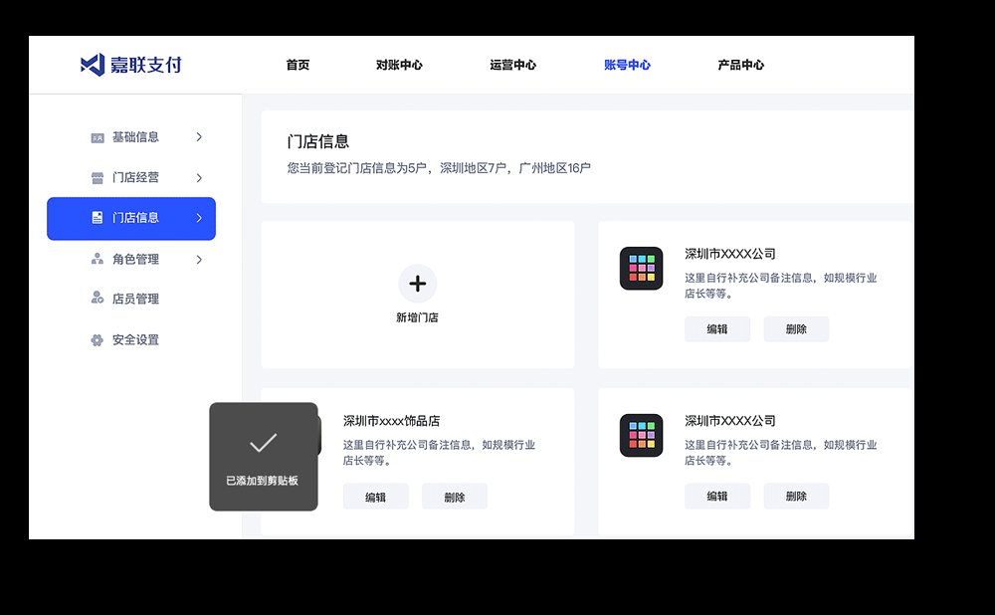Screen dimensions: 995x615
Task: Click 删除 for 深圳市xxxx饰品店
Action: (x=455, y=497)
